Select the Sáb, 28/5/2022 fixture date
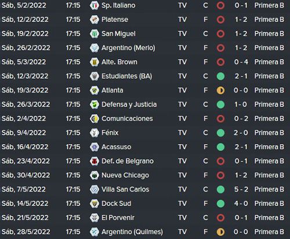Screen dimensions: 290x239 pyautogui.click(x=26, y=231)
